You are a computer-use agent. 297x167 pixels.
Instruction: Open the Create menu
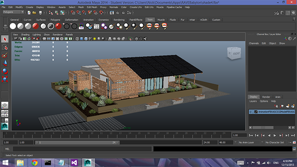(29, 7)
